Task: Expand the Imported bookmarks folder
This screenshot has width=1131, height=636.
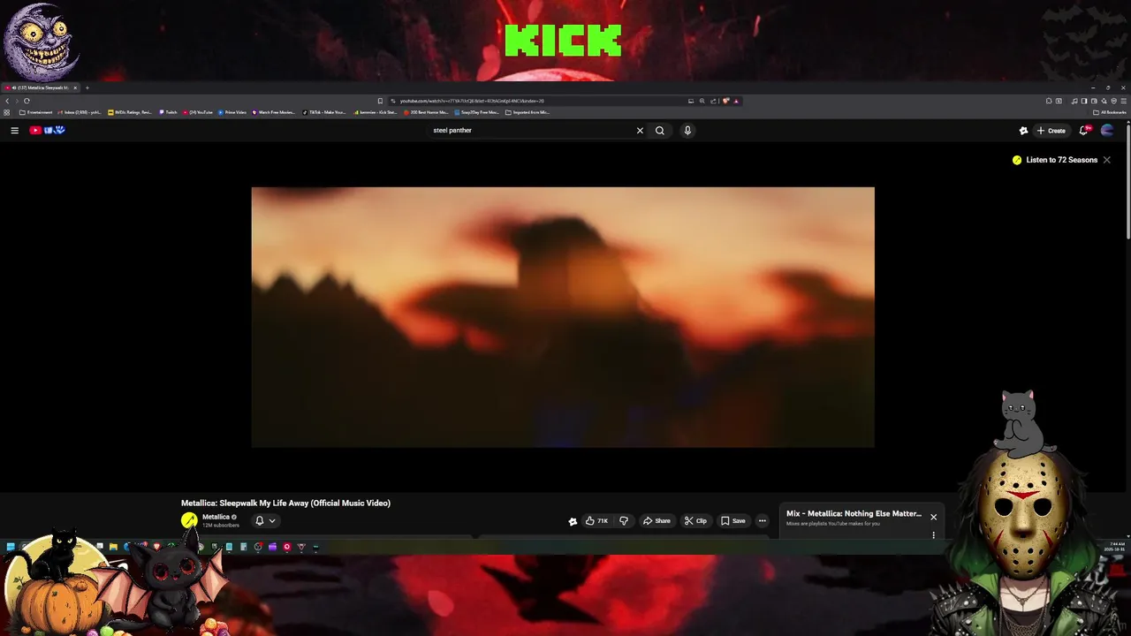Action: 528,112
